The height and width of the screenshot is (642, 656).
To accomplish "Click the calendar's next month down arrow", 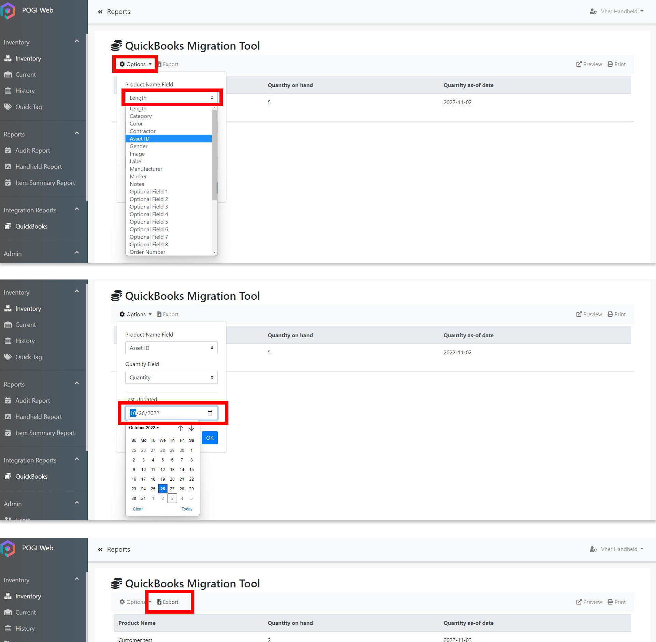I will click(x=191, y=428).
